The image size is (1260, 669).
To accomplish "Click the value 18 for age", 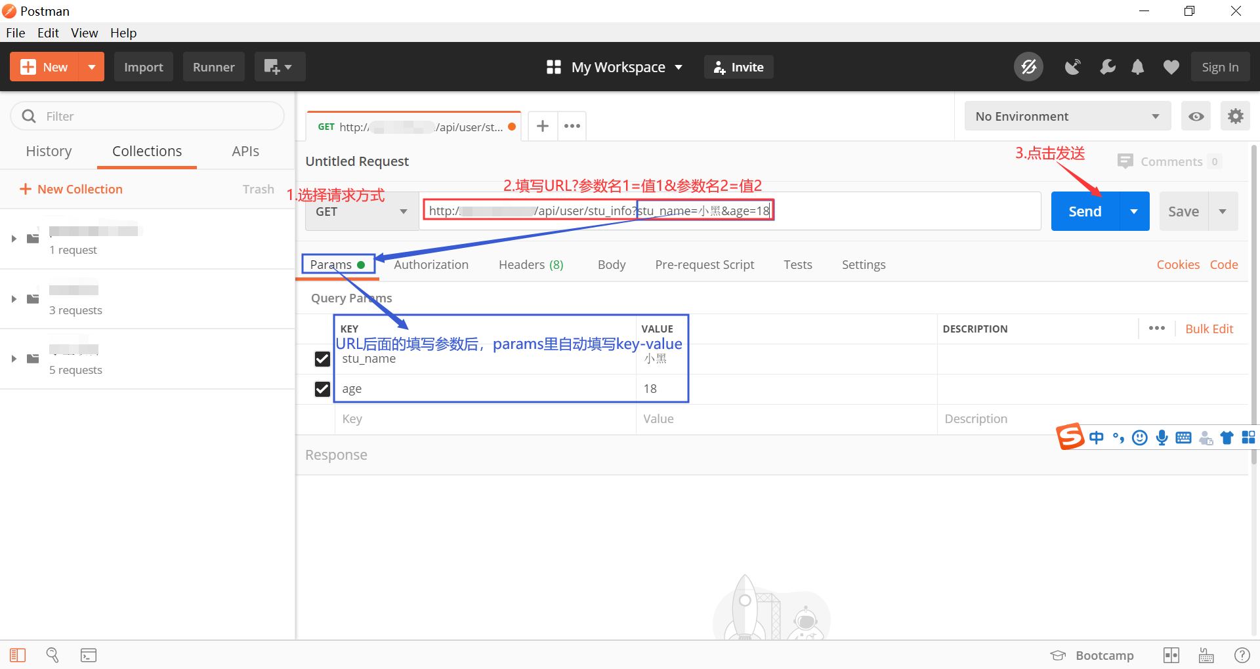I will tap(650, 389).
